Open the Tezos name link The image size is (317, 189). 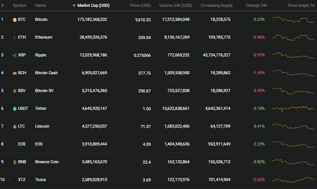[x=40, y=180]
